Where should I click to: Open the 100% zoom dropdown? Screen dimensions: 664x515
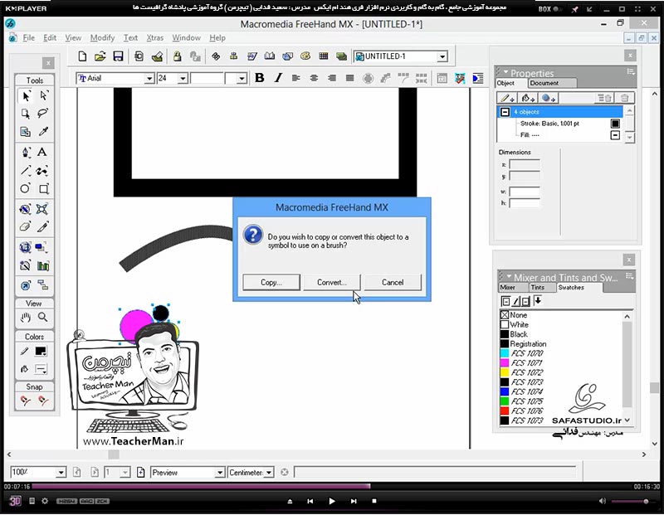[61, 472]
